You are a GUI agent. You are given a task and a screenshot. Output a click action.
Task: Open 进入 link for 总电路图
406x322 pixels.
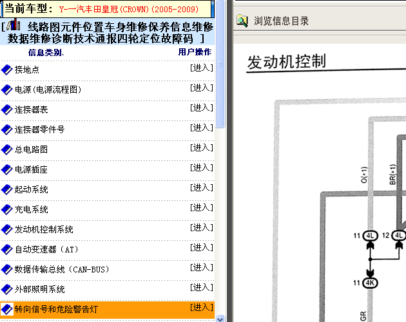pos(202,147)
